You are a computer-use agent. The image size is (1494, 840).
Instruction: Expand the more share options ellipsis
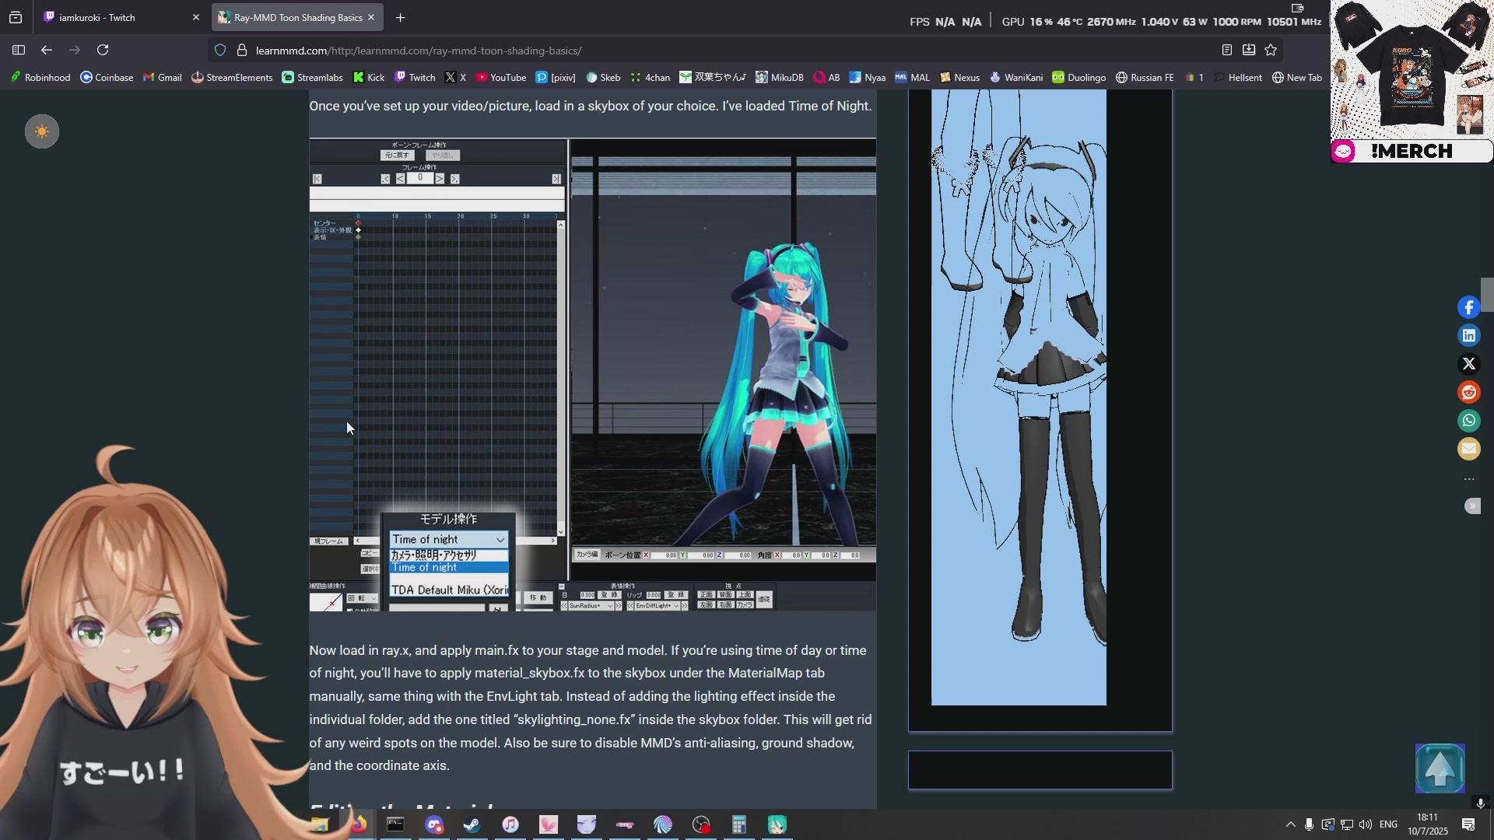(1469, 479)
